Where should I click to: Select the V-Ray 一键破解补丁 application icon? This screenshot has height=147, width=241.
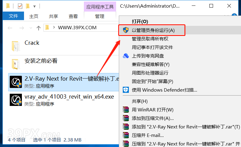click(x=16, y=82)
